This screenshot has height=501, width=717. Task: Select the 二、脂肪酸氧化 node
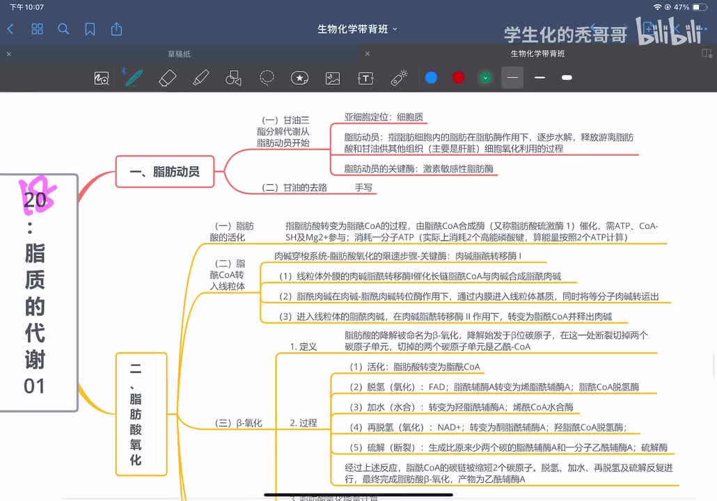pos(141,414)
